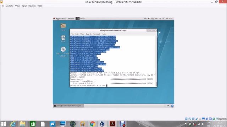Open the guest network indicator in top bar

pyautogui.click(x=153, y=19)
